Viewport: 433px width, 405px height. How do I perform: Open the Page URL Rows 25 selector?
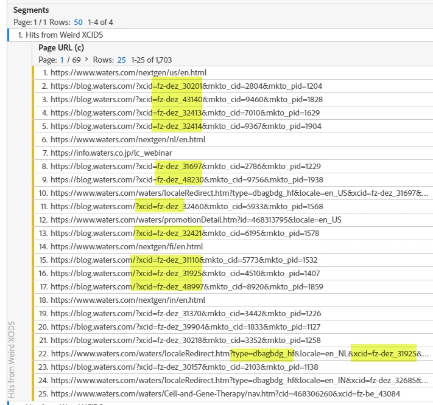[x=122, y=60]
